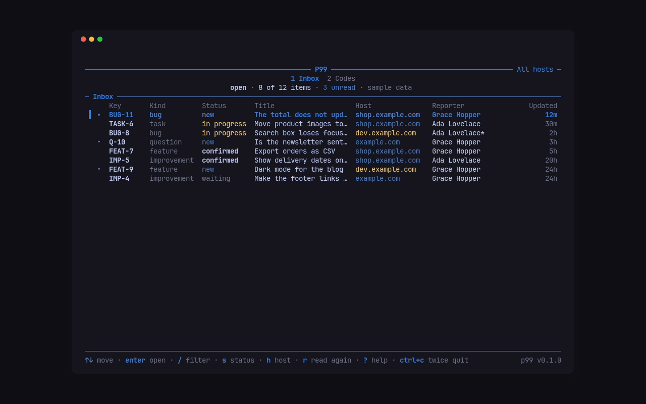
Task: Open help with the ? shortcut
Action: [x=375, y=360]
